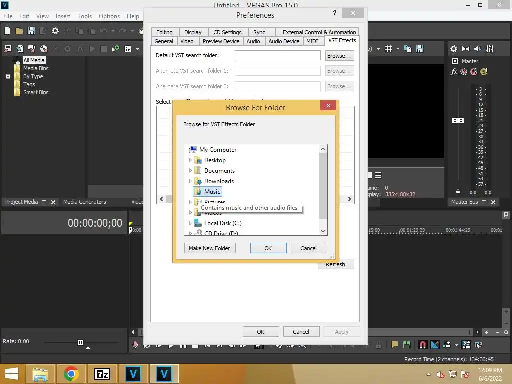Image resolution: width=512 pixels, height=384 pixels.
Task: Click the Views list icon in Project Media
Action: click(128, 49)
